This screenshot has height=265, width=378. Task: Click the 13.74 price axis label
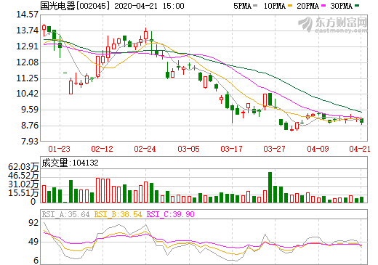[x=27, y=30]
